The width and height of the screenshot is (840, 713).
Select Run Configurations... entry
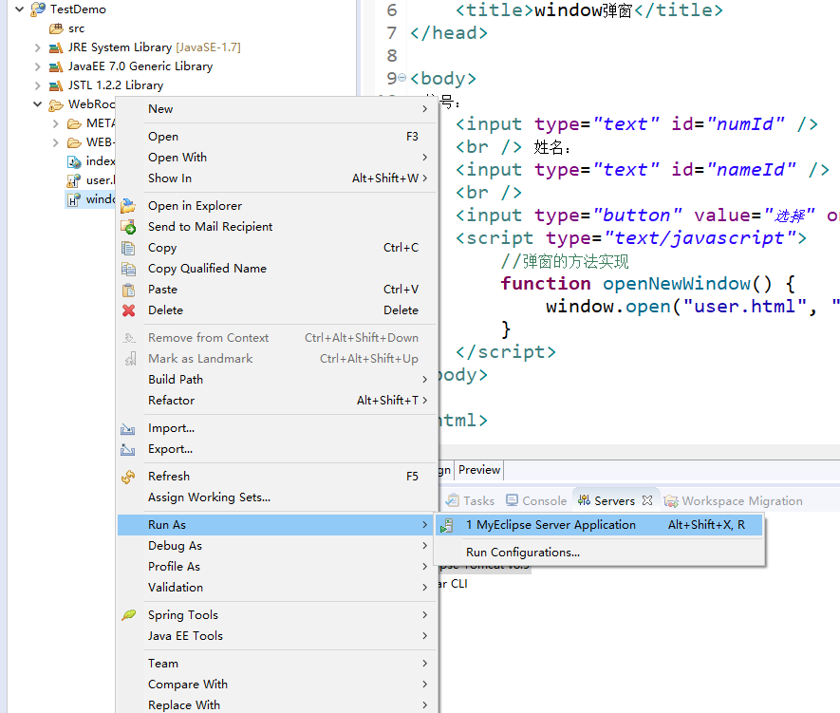point(599,553)
